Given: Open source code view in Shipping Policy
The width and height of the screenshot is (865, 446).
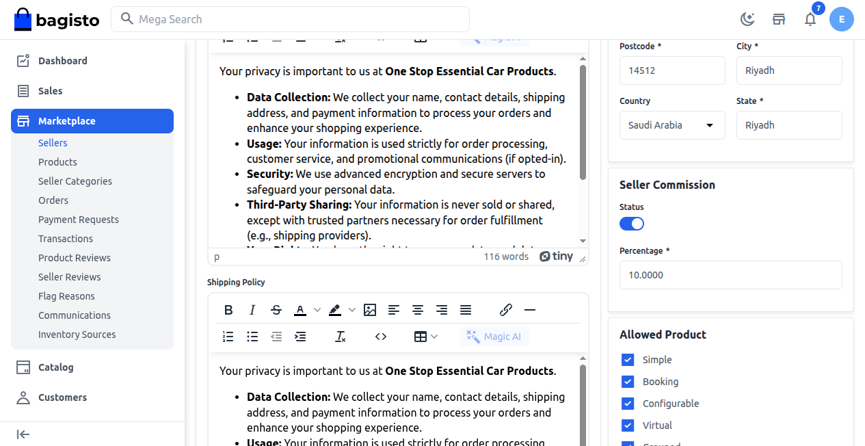Looking at the screenshot, I should tap(381, 337).
